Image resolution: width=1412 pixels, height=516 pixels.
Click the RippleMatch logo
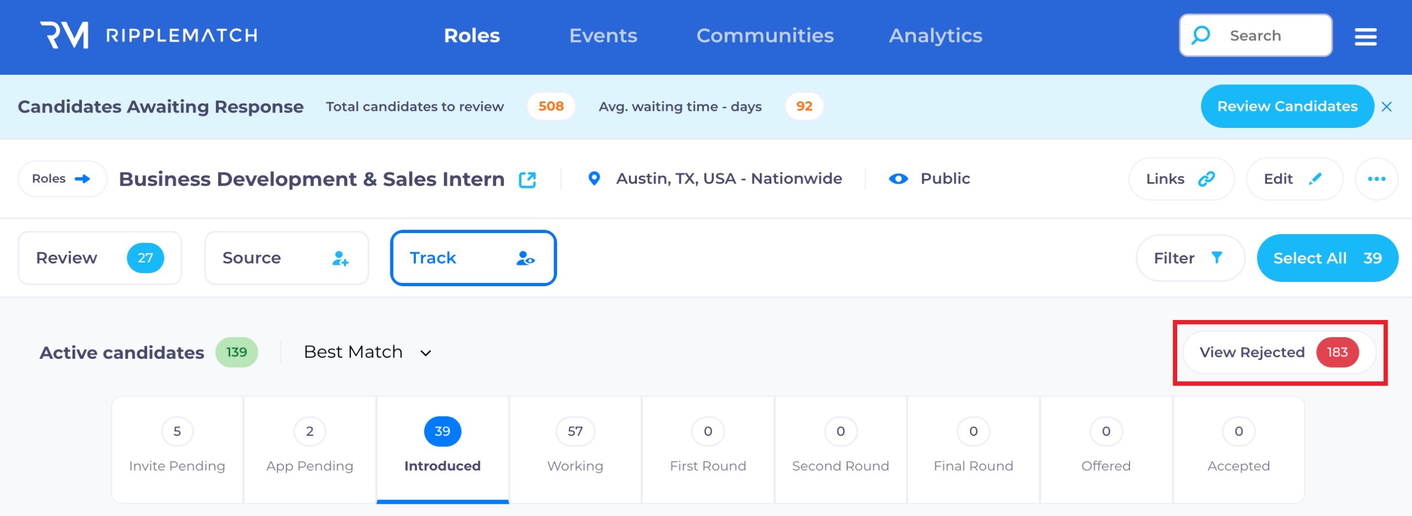click(x=148, y=35)
